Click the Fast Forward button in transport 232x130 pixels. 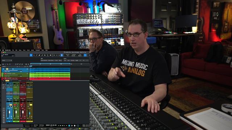[63, 126]
